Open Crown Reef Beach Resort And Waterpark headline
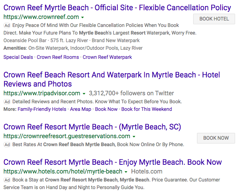245x194 pixels. click(112, 79)
